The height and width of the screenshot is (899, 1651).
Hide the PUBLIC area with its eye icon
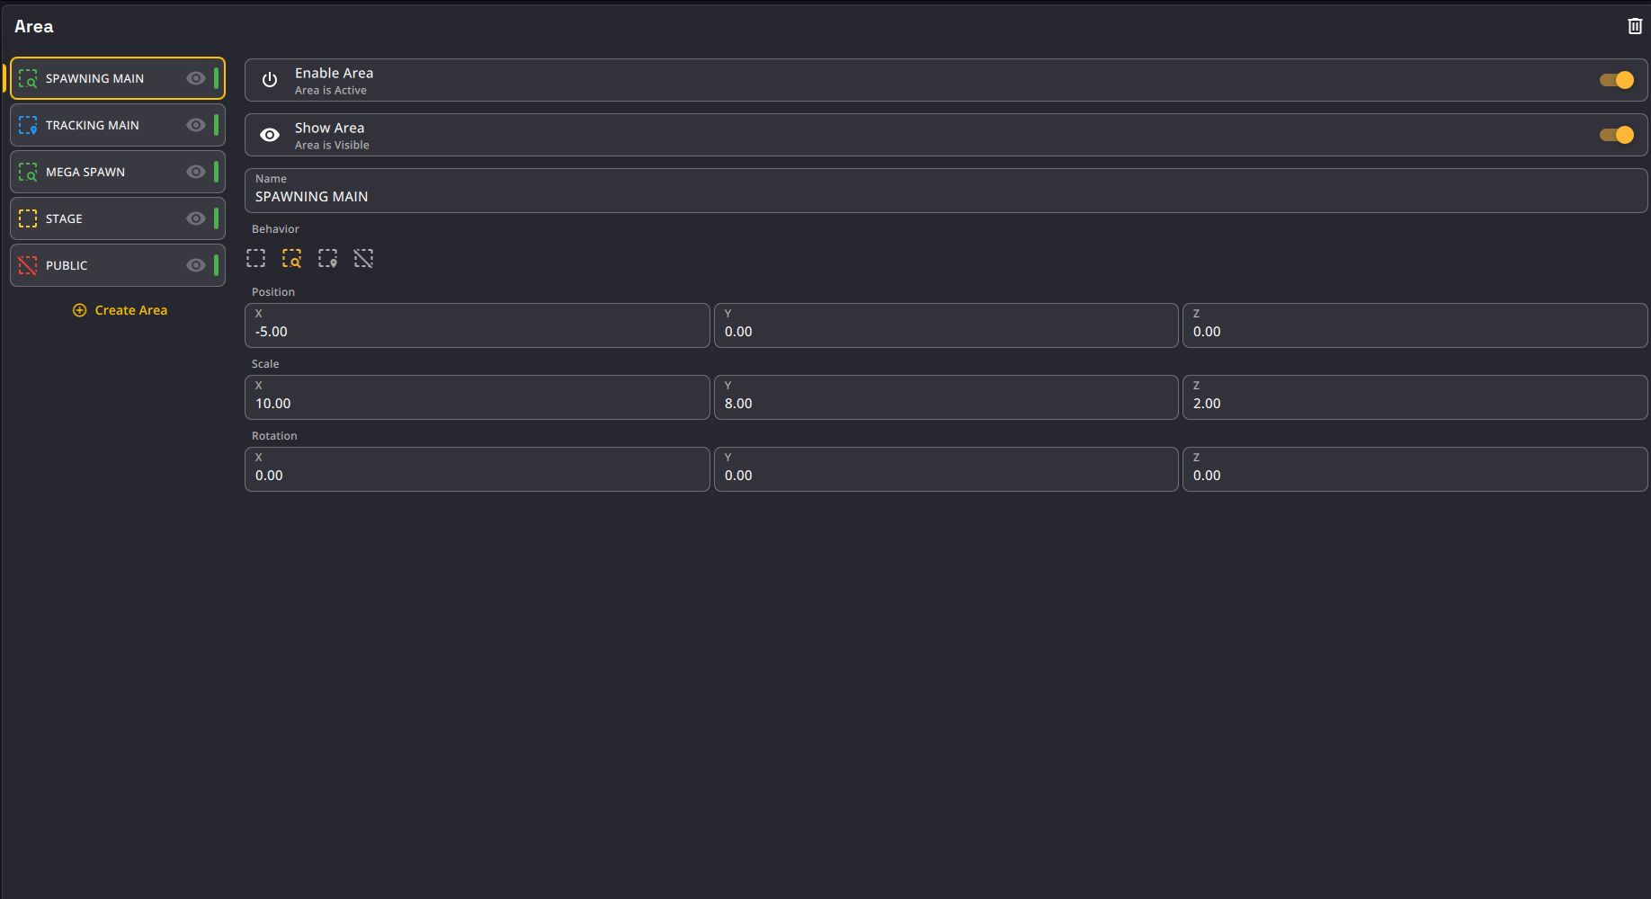(x=195, y=265)
